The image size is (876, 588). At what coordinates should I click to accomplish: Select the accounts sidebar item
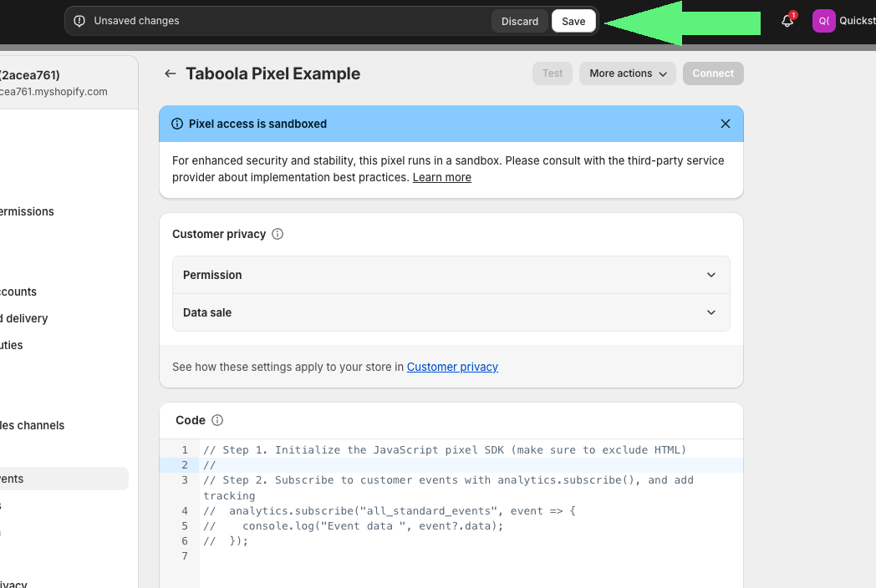(18, 291)
